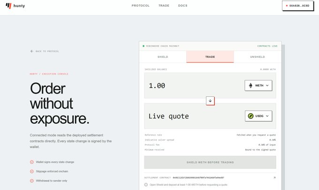Click the hunty brand name text

pos(19,6)
